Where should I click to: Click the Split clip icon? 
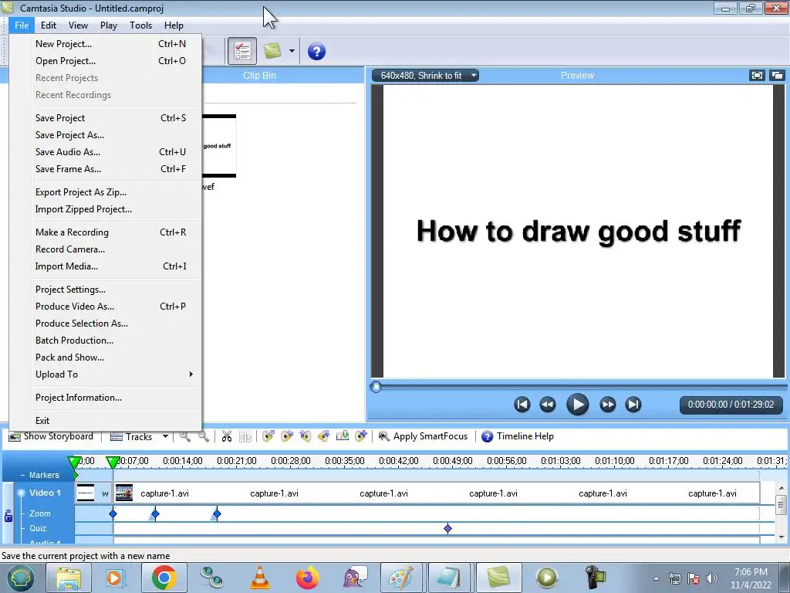[x=245, y=437]
